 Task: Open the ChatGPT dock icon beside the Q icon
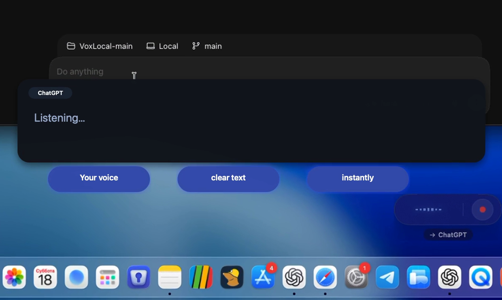tap(449, 277)
